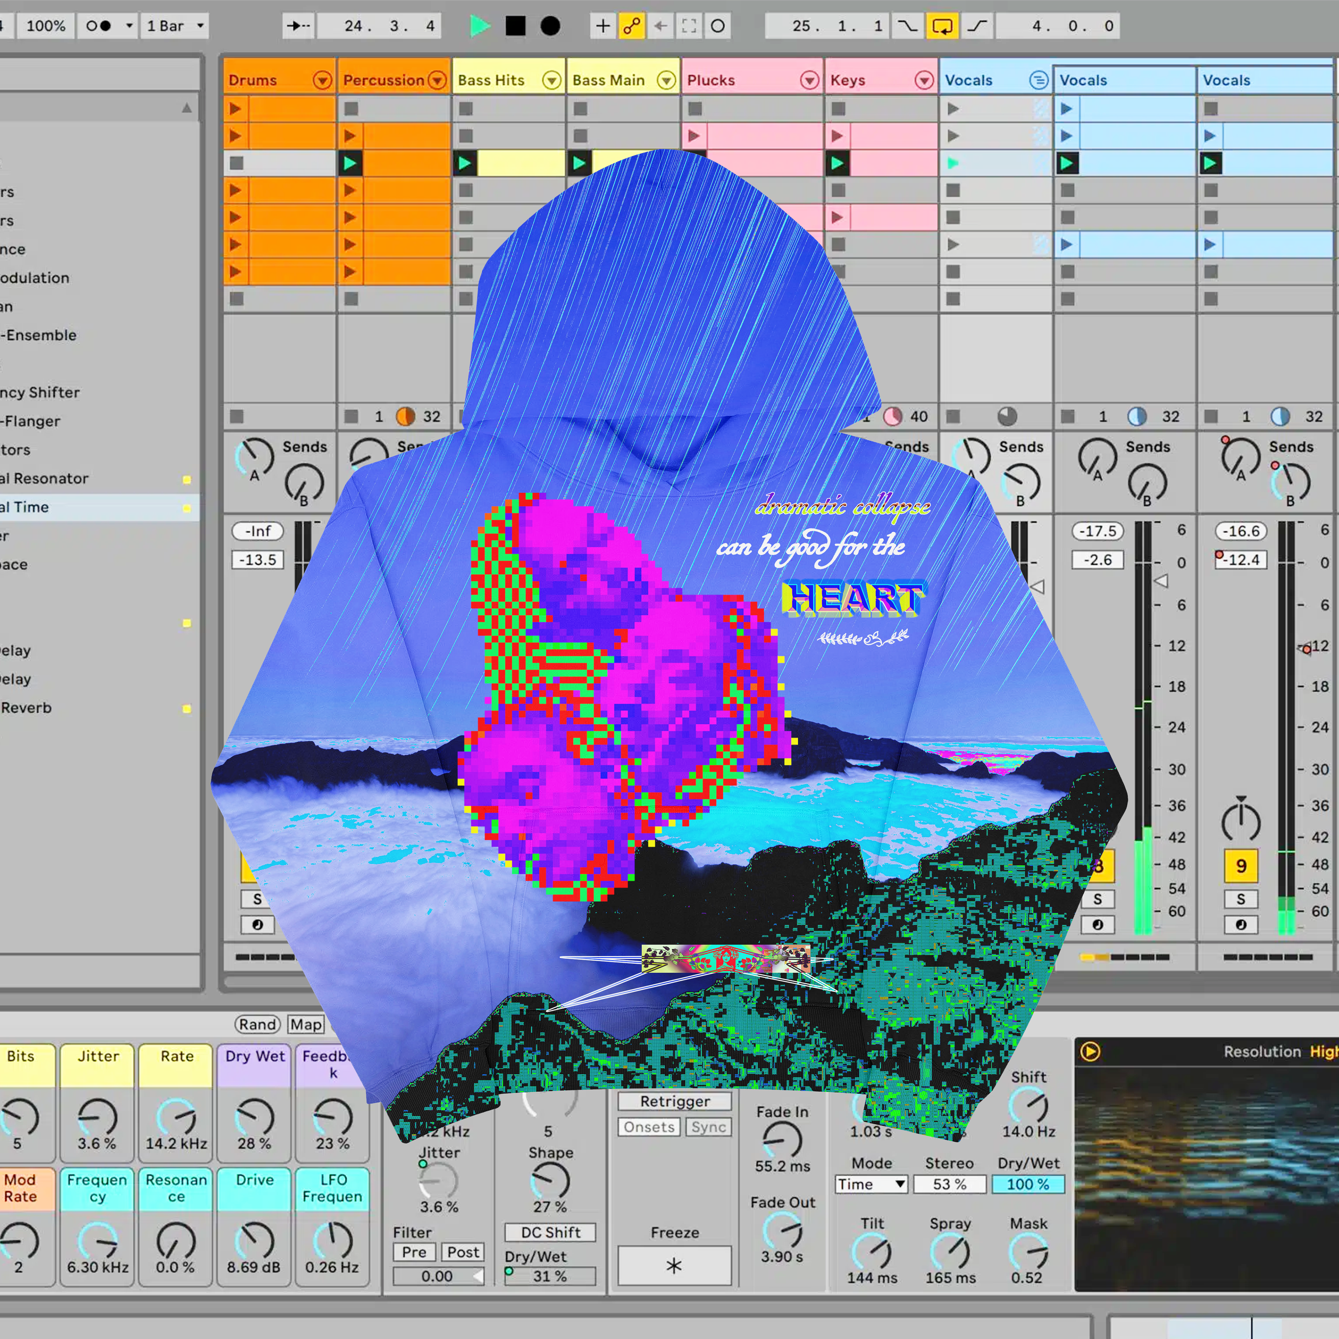This screenshot has height=1339, width=1339.
Task: Click the Dry/Wet 31 % slider
Action: pos(550,1276)
